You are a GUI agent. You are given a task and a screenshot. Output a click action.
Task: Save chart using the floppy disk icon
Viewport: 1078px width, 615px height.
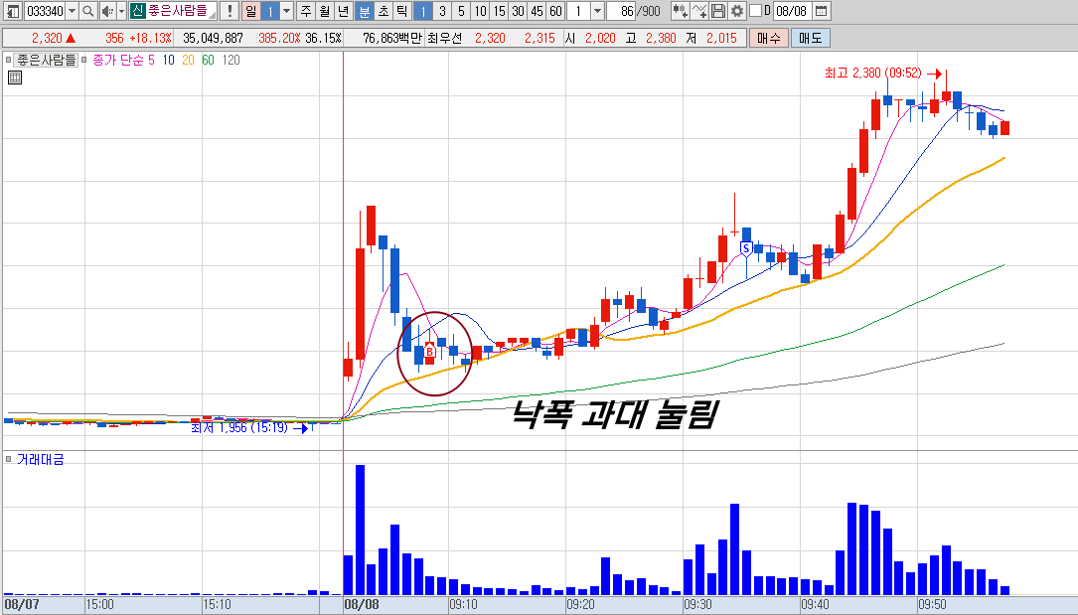point(717,11)
